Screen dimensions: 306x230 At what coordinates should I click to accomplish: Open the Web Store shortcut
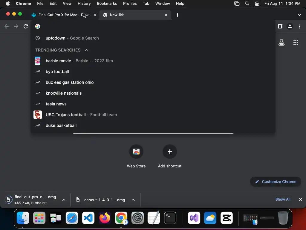pos(136,156)
